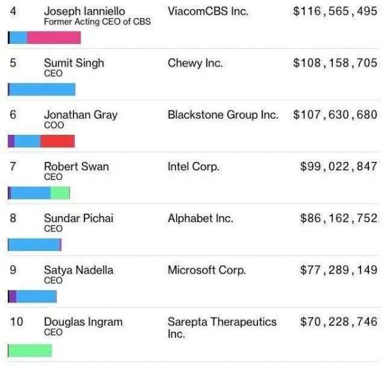Click Sarepta Therapeutics Inc. company name

pyautogui.click(x=222, y=327)
